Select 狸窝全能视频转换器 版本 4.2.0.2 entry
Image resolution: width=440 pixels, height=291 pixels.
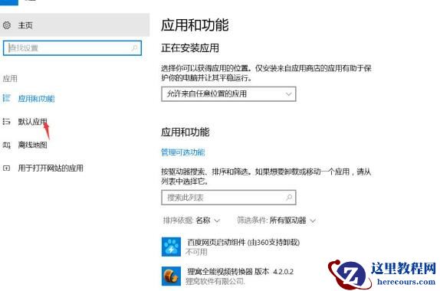[x=240, y=272]
